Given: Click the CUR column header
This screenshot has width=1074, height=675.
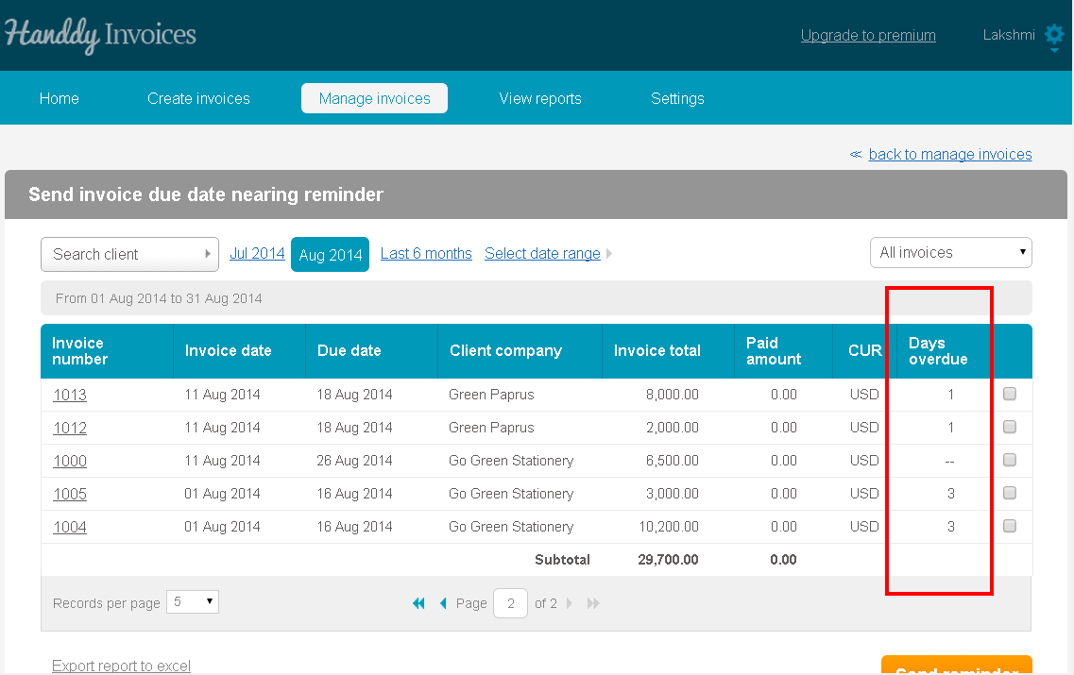Looking at the screenshot, I should (865, 350).
